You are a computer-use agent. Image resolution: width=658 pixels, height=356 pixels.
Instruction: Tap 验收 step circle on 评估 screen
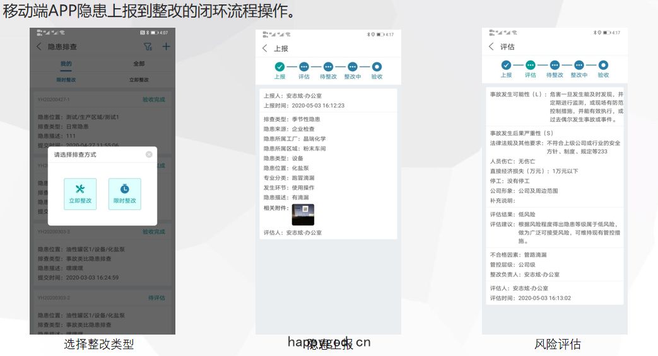(x=603, y=65)
